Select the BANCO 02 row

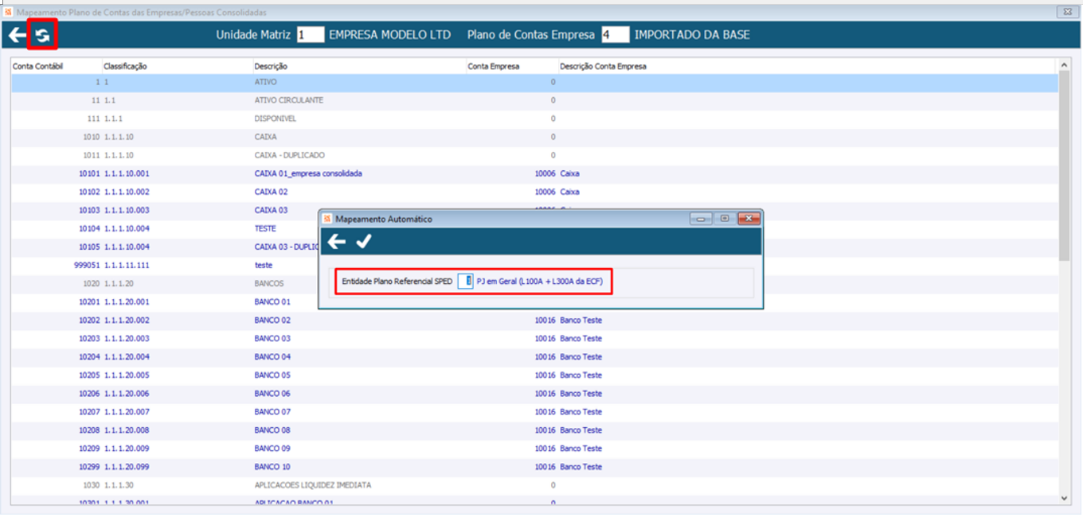click(x=534, y=321)
